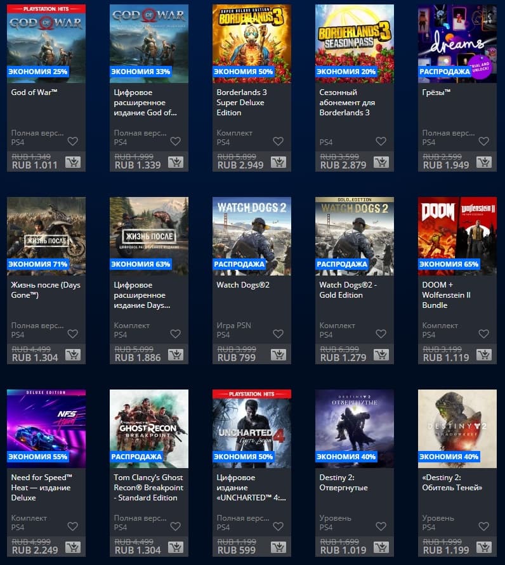
Task: Open Uncharted 4 PlayStation Hits cover
Action: coord(252,428)
